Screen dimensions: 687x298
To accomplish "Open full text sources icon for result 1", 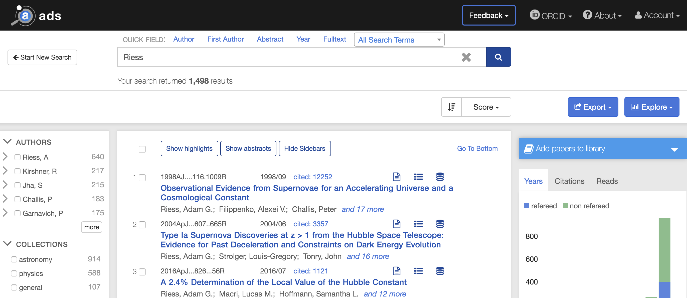I will [x=397, y=177].
